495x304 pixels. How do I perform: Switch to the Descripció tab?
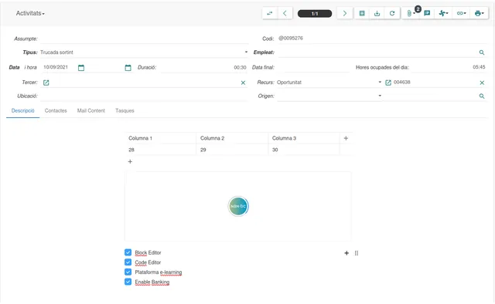coord(22,110)
